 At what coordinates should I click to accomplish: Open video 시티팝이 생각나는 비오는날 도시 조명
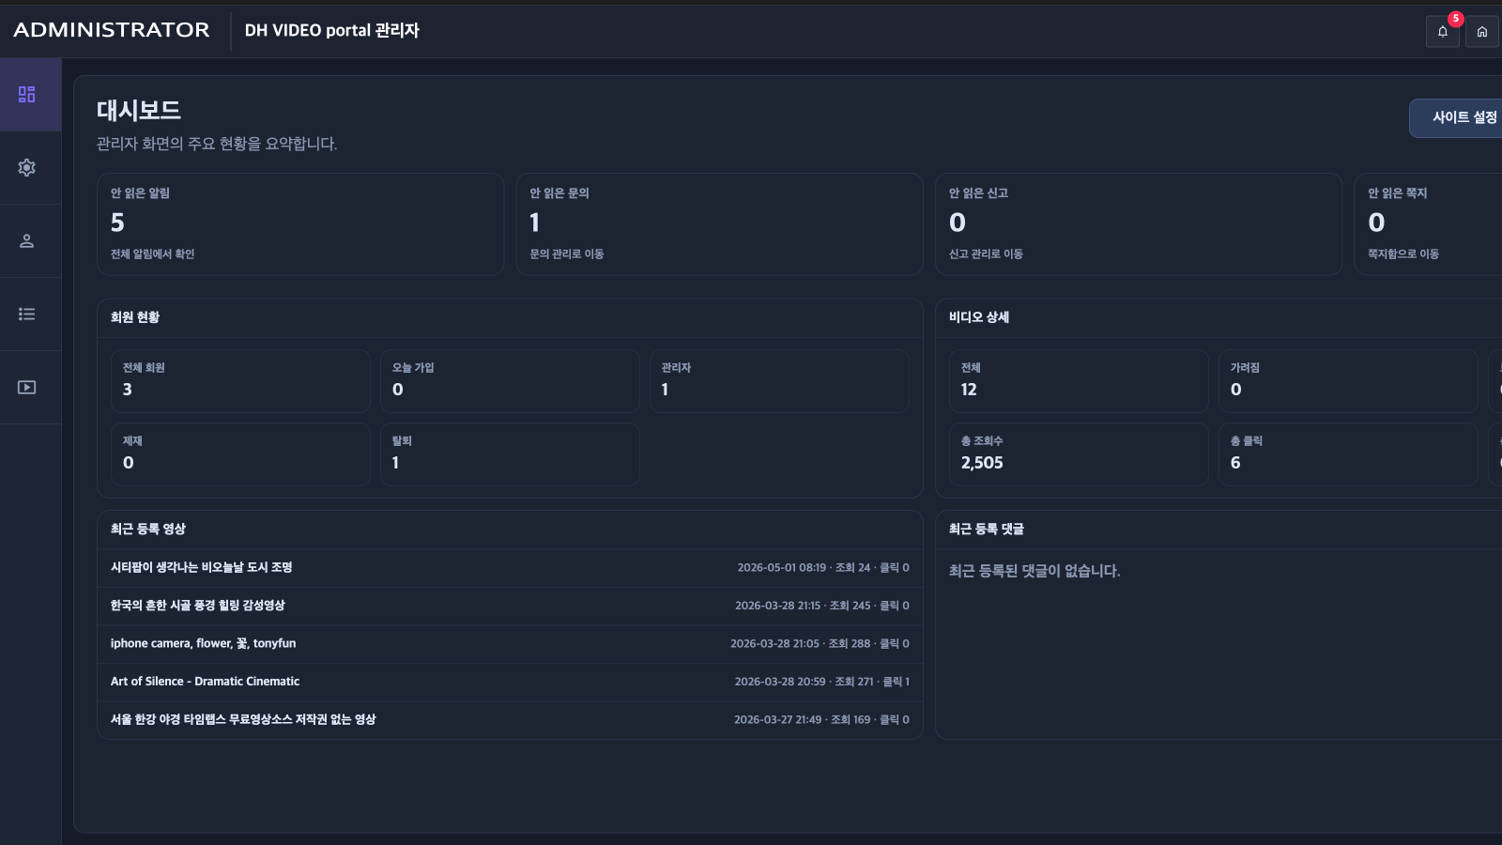202,568
